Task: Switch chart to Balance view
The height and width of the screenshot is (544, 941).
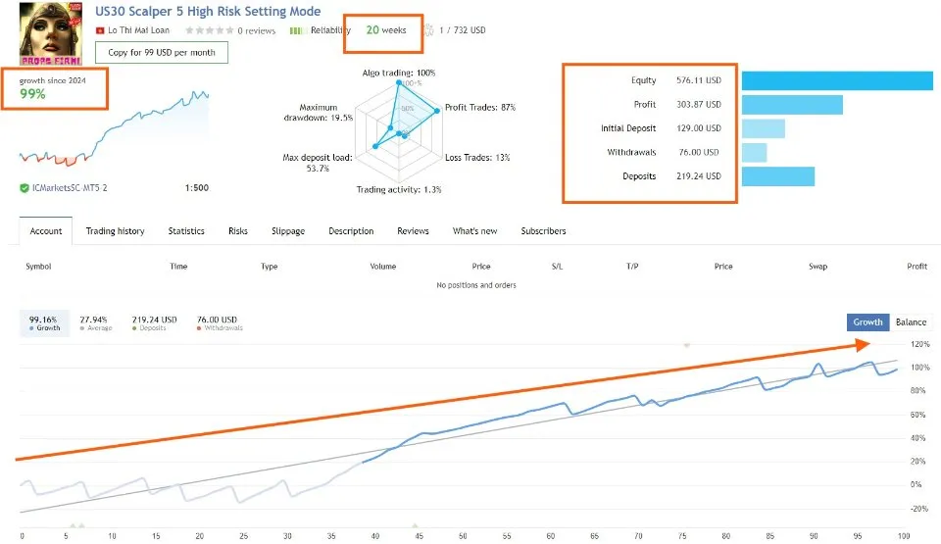Action: [x=911, y=321]
